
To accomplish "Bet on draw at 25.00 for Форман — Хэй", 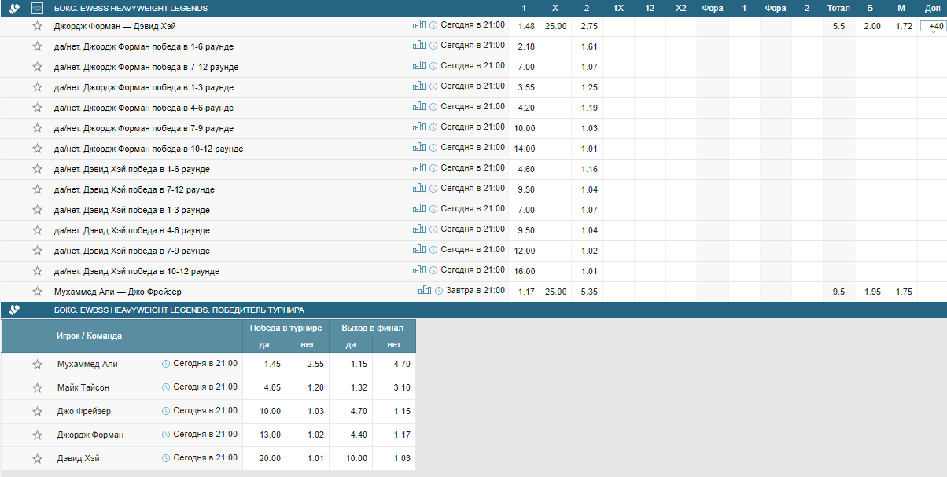I will (555, 26).
